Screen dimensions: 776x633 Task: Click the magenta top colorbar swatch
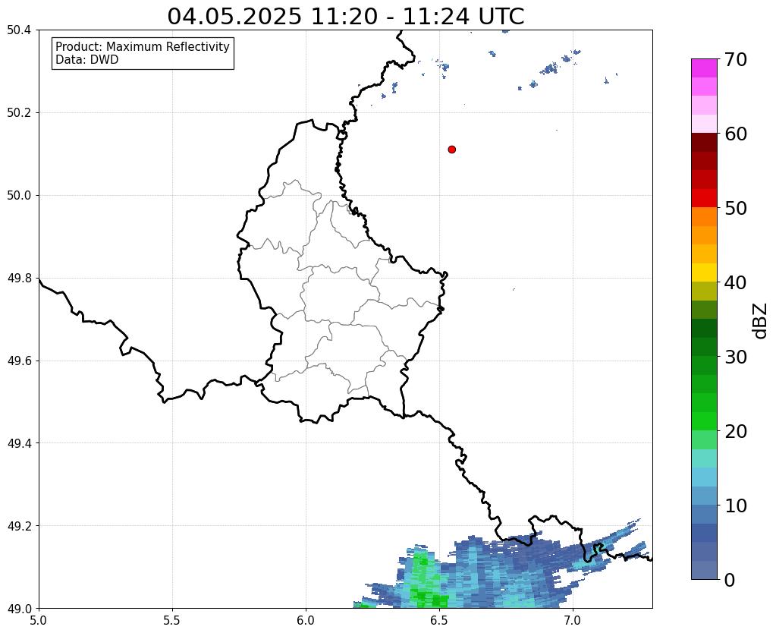coord(704,68)
